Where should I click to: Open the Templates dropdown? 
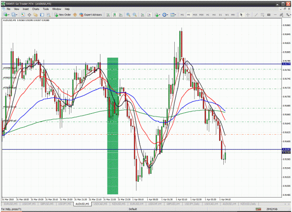click(173, 14)
